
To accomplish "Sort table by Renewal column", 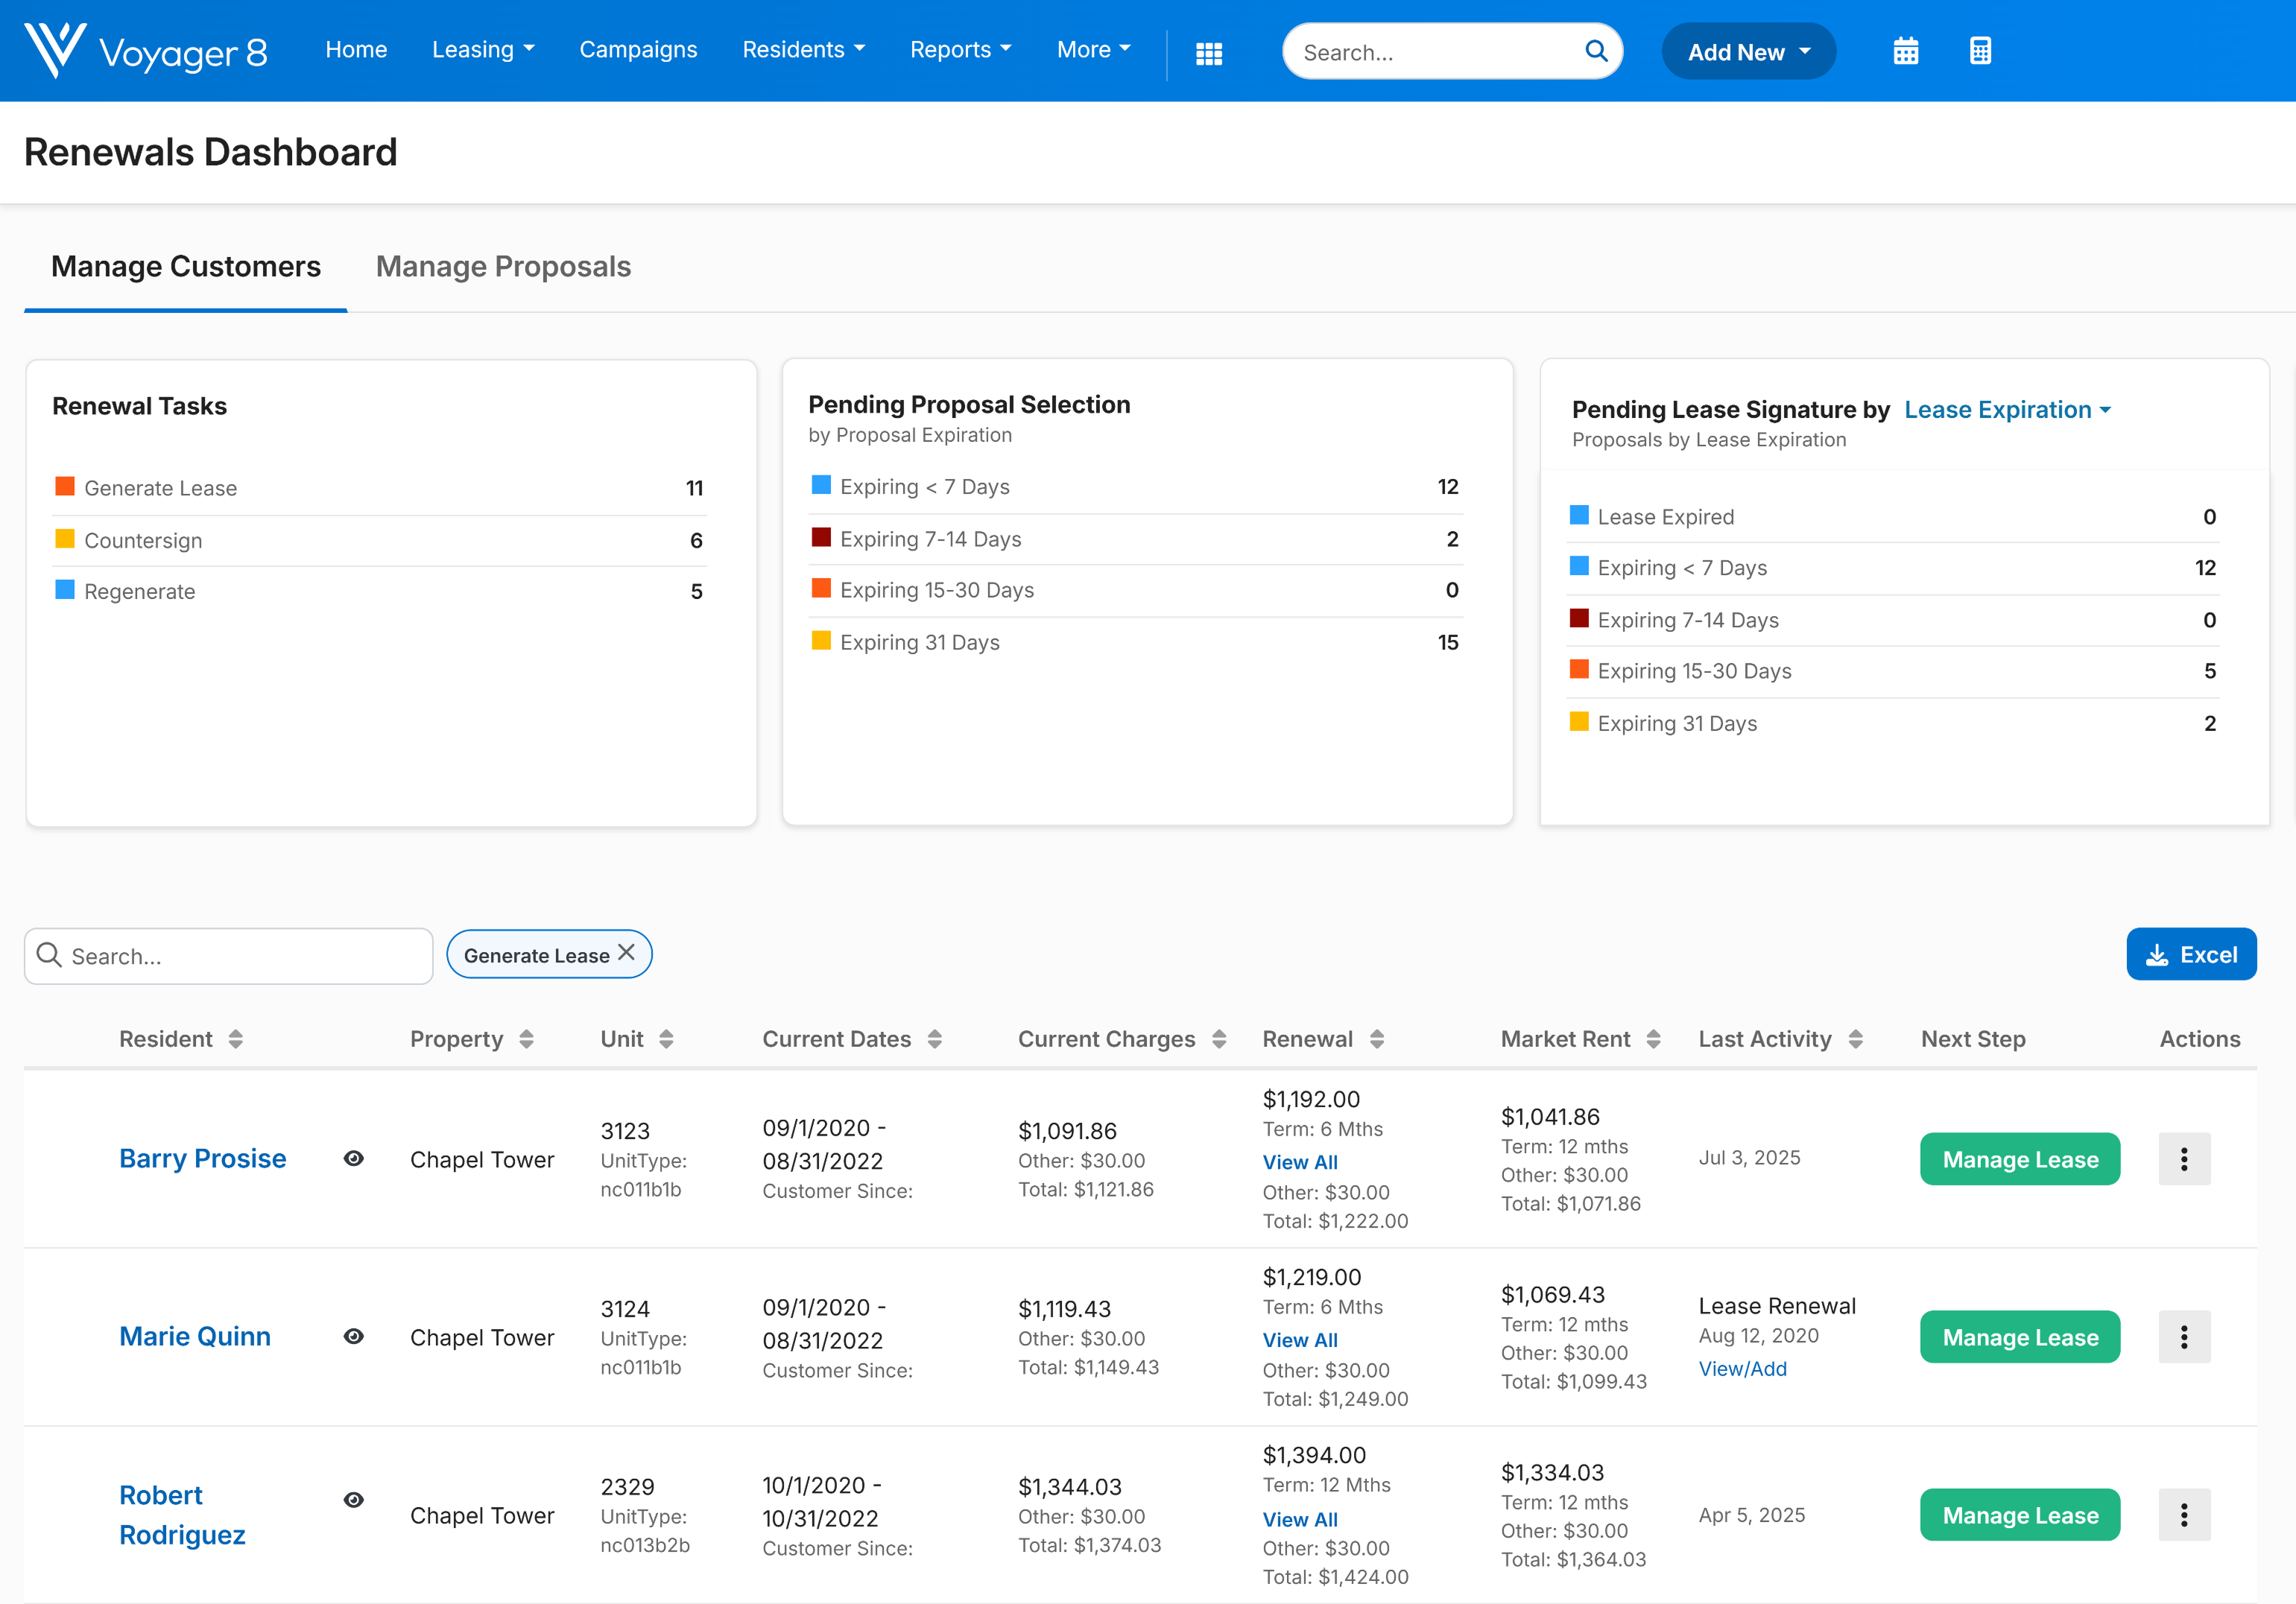I will point(1377,1039).
